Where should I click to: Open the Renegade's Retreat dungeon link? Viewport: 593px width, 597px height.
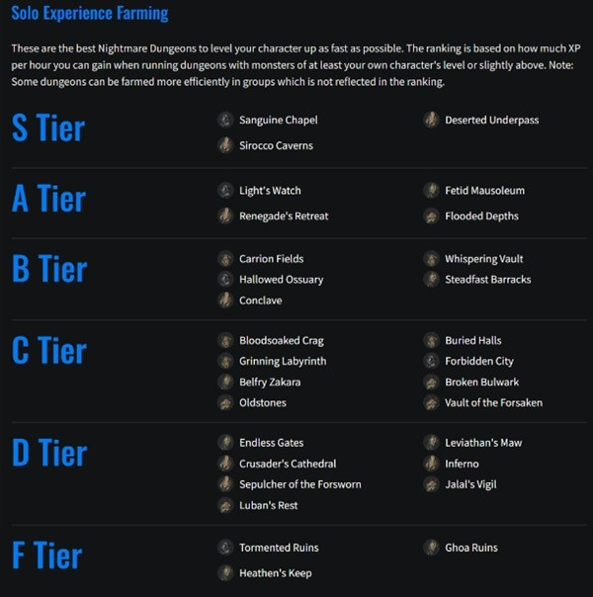point(284,216)
